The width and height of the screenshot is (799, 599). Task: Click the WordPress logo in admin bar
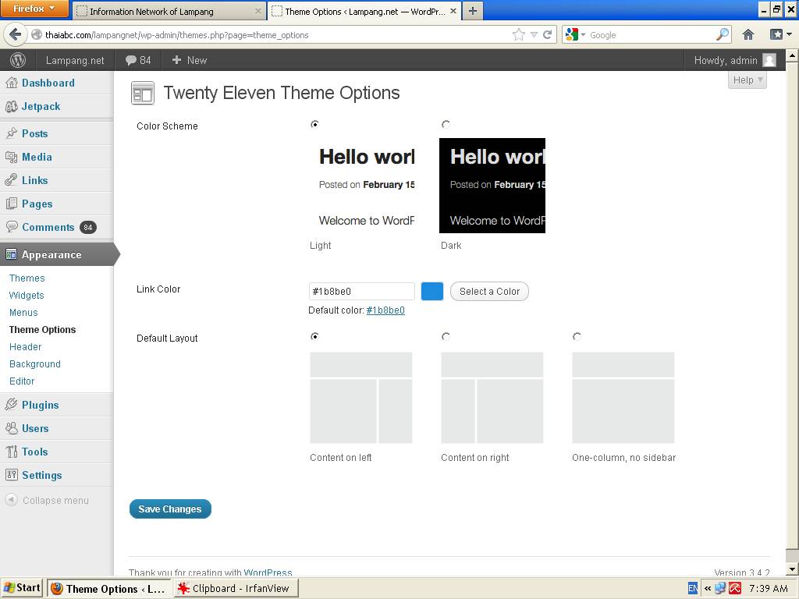click(x=18, y=60)
